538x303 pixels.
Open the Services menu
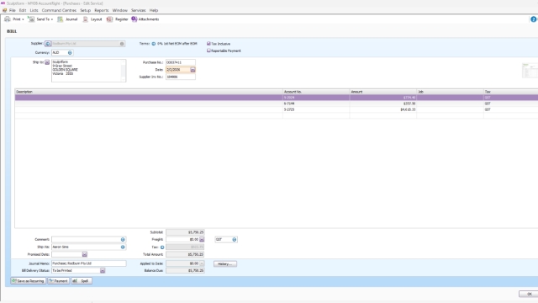point(138,10)
